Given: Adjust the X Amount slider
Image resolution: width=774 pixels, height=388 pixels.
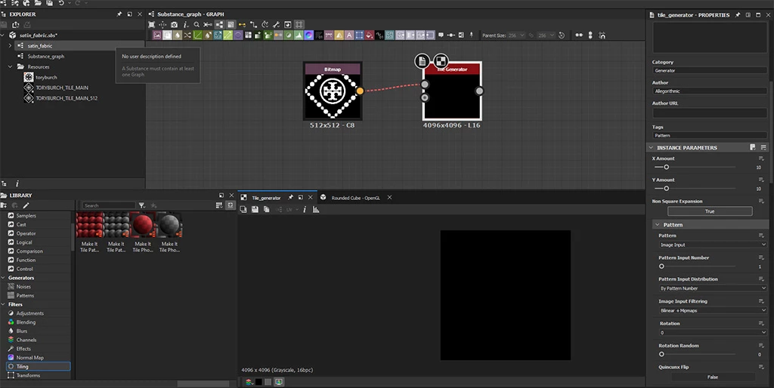Looking at the screenshot, I should (x=667, y=167).
